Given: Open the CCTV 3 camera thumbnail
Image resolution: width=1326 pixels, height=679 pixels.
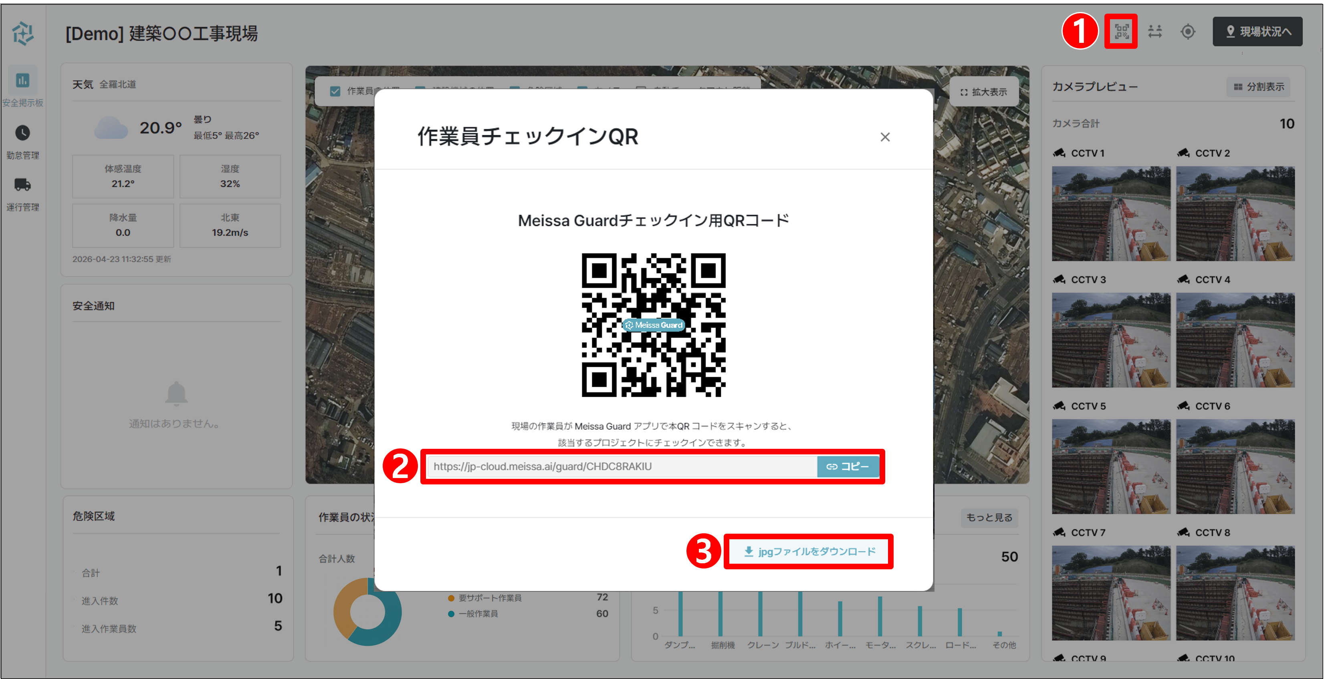Looking at the screenshot, I should pos(1111,340).
